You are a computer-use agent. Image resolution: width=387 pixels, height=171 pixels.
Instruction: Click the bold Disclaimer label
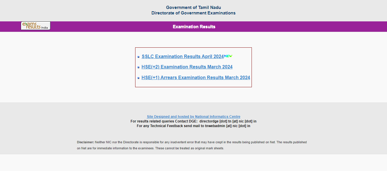[x=85, y=142]
